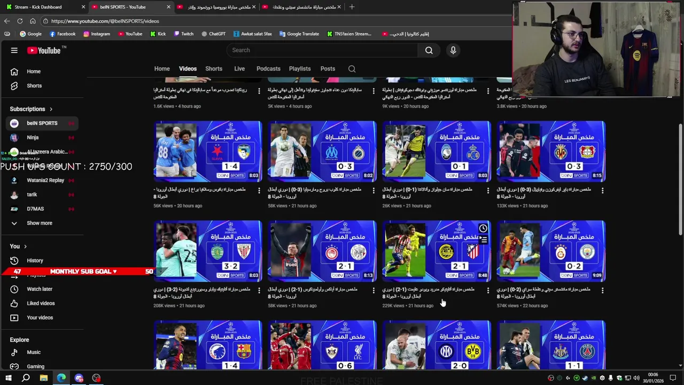Expand the Subscriptions section chevron
This screenshot has height=385, width=684.
[51, 109]
